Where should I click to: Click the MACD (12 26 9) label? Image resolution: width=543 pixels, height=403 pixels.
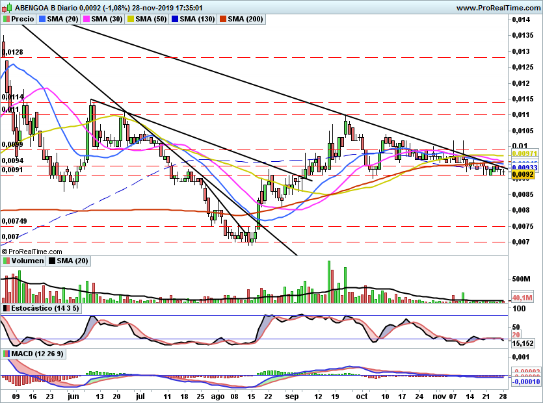click(x=38, y=354)
